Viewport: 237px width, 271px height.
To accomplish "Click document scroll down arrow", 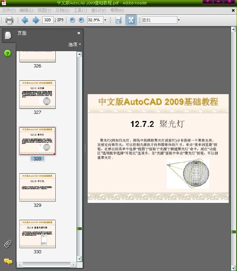I will point(233,268).
